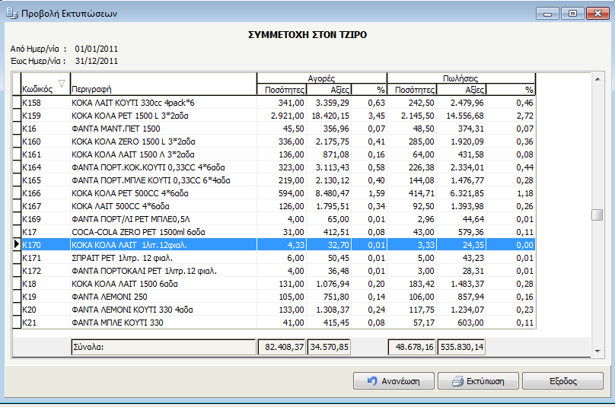Select the K166 code cell

pos(46,193)
